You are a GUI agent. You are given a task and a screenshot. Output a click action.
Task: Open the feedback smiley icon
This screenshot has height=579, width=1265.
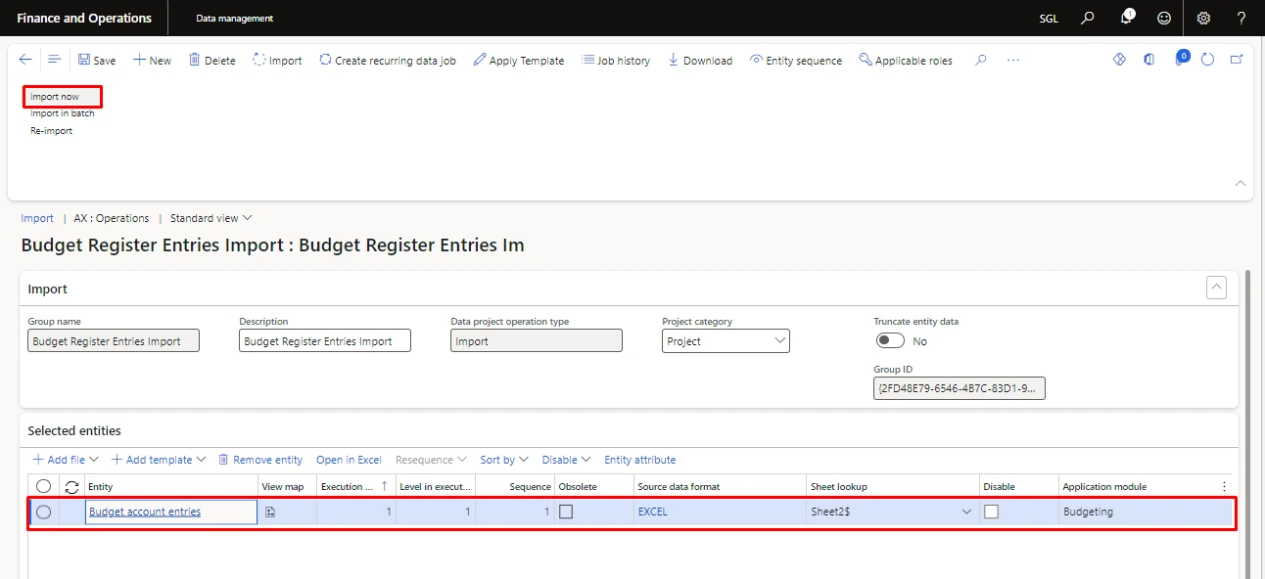(1164, 18)
